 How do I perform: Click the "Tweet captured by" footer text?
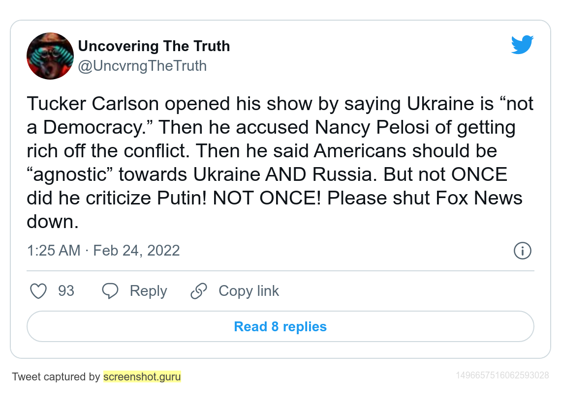coord(56,377)
